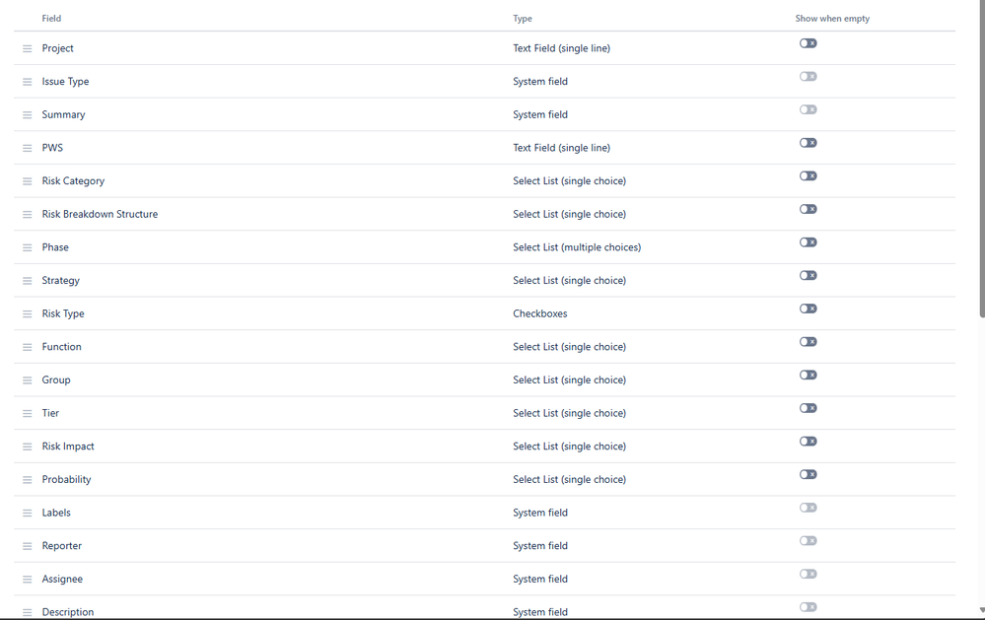This screenshot has height=620, width=985.
Task: Toggle Show when empty for Phase
Action: click(808, 241)
